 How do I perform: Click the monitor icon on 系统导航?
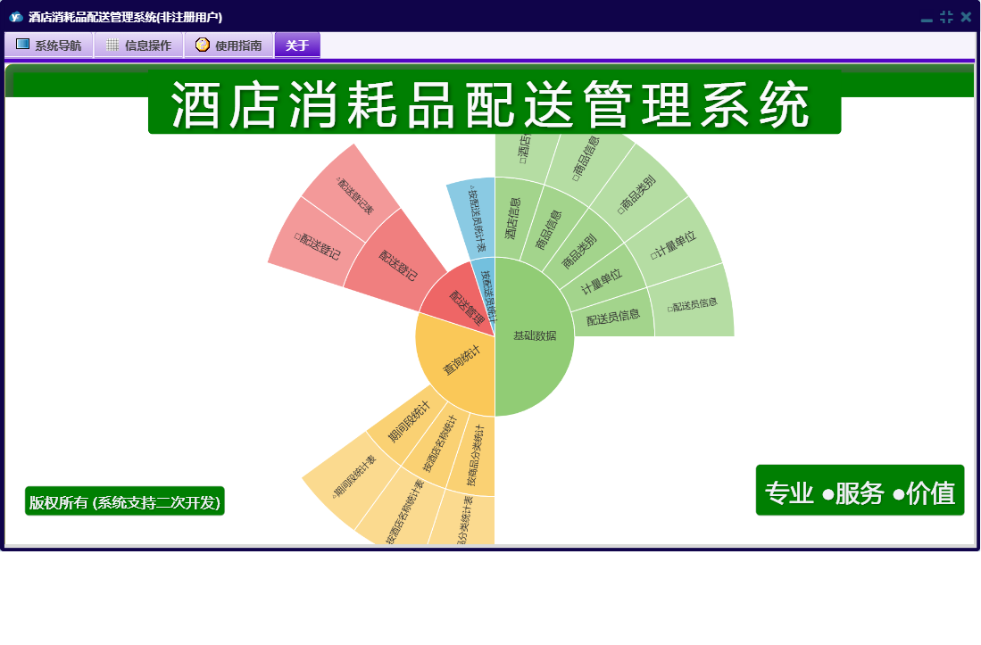[22, 45]
